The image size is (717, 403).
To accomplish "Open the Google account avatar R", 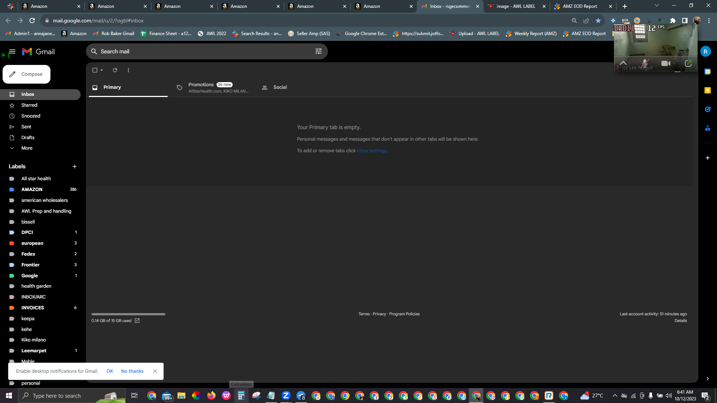I will [705, 52].
